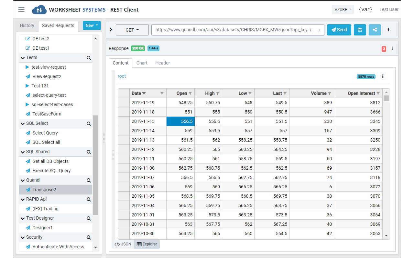Image resolution: width=414 pixels, height=258 pixels.
Task: Click the root link
Action: click(x=122, y=76)
